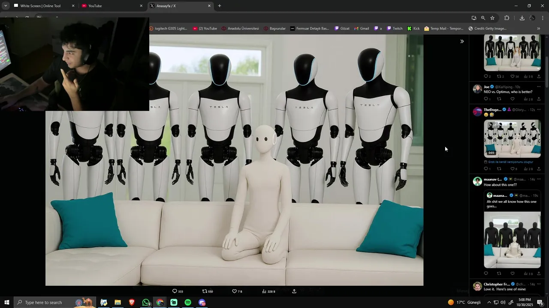
Task: Open WhatsApp from taskbar
Action: coord(146,302)
